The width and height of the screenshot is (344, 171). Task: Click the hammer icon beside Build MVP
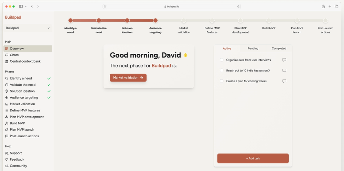click(7, 123)
